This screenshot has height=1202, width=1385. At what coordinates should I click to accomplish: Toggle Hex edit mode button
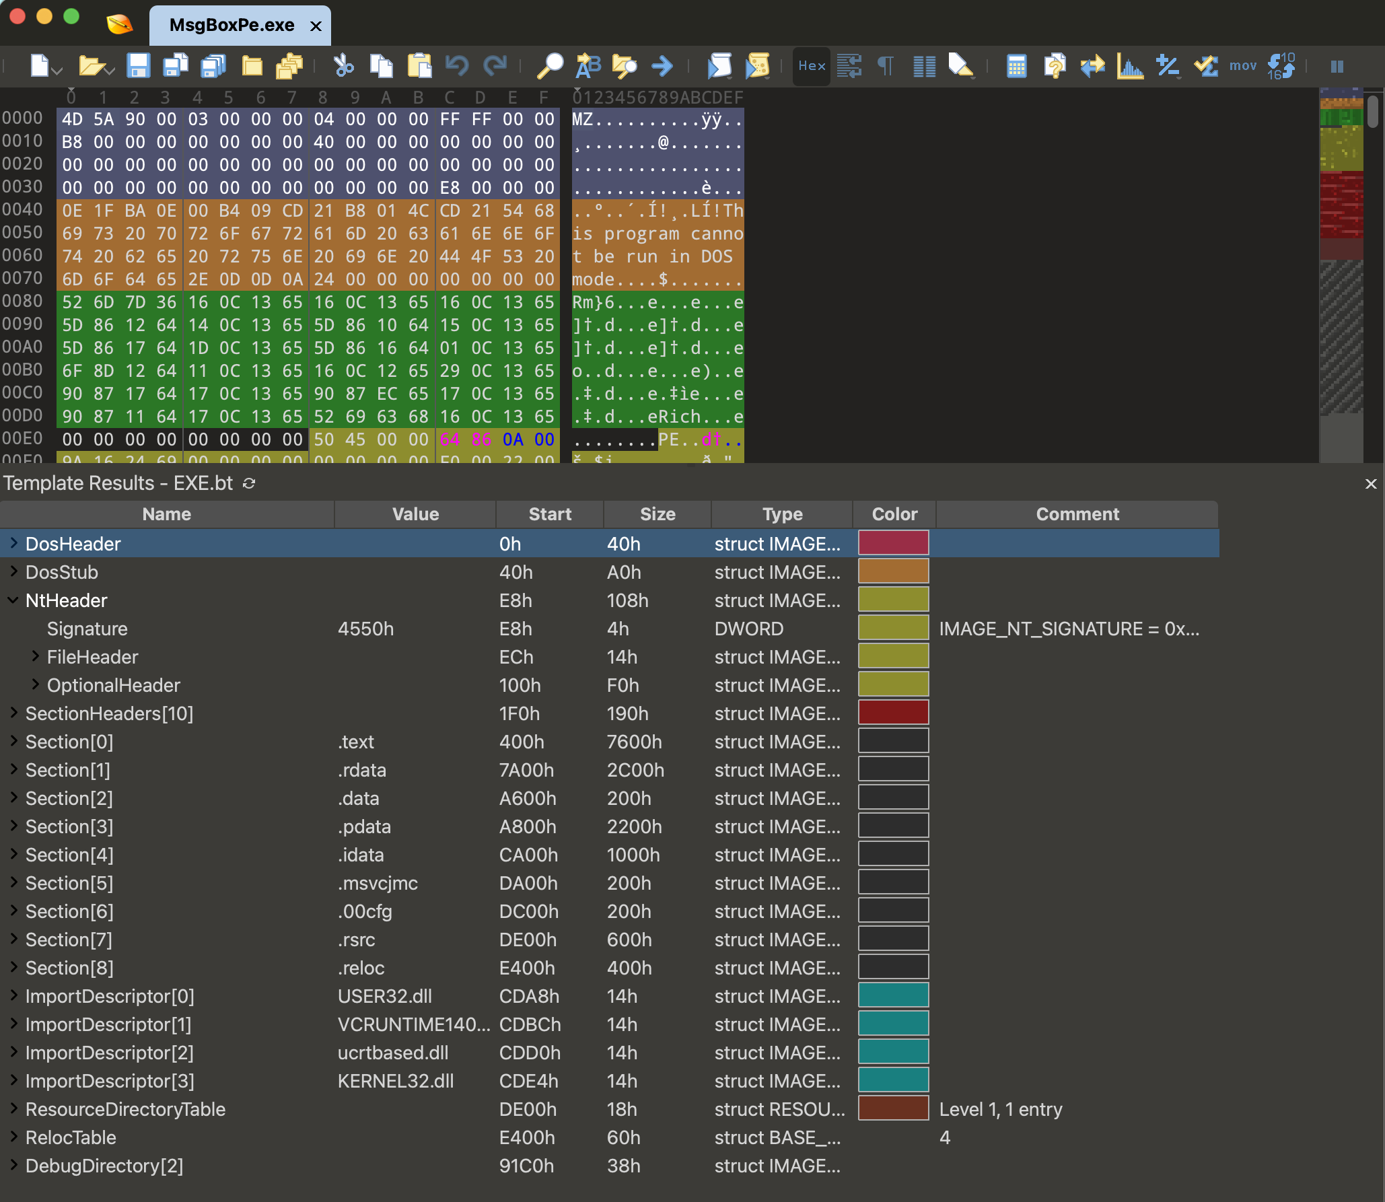(x=812, y=66)
